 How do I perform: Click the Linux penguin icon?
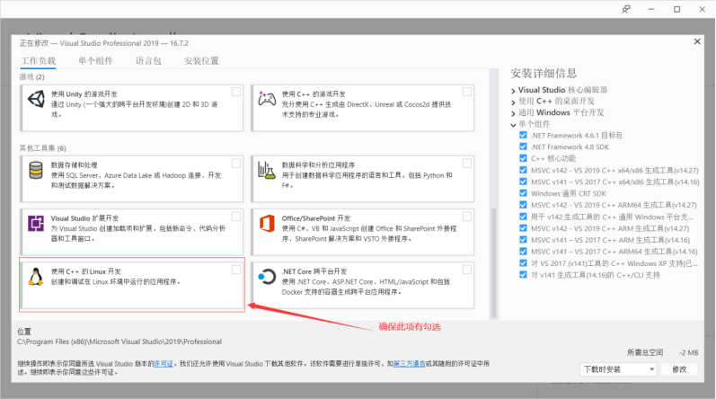(x=36, y=277)
